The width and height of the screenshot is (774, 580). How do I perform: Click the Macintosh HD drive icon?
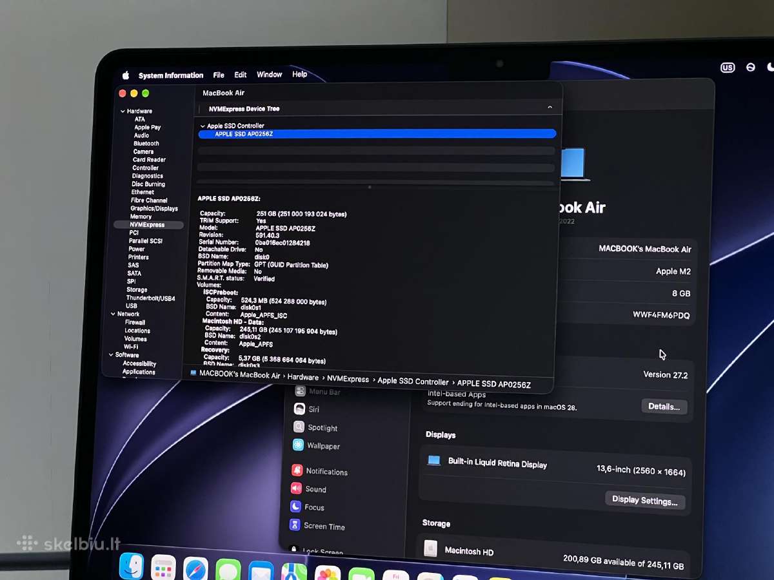click(x=430, y=548)
